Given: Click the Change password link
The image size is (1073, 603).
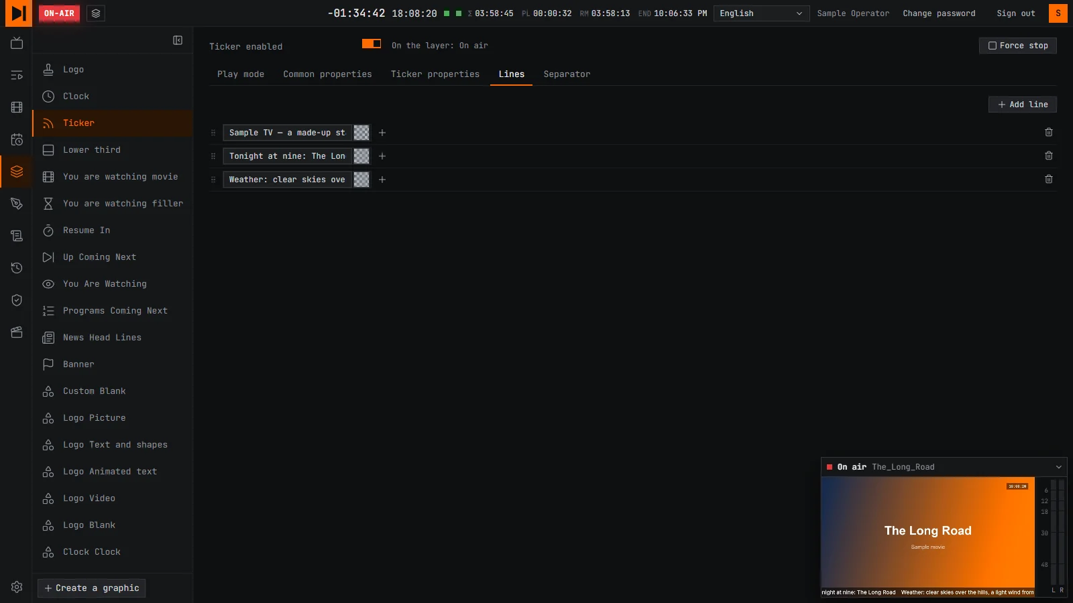Looking at the screenshot, I should tap(939, 13).
